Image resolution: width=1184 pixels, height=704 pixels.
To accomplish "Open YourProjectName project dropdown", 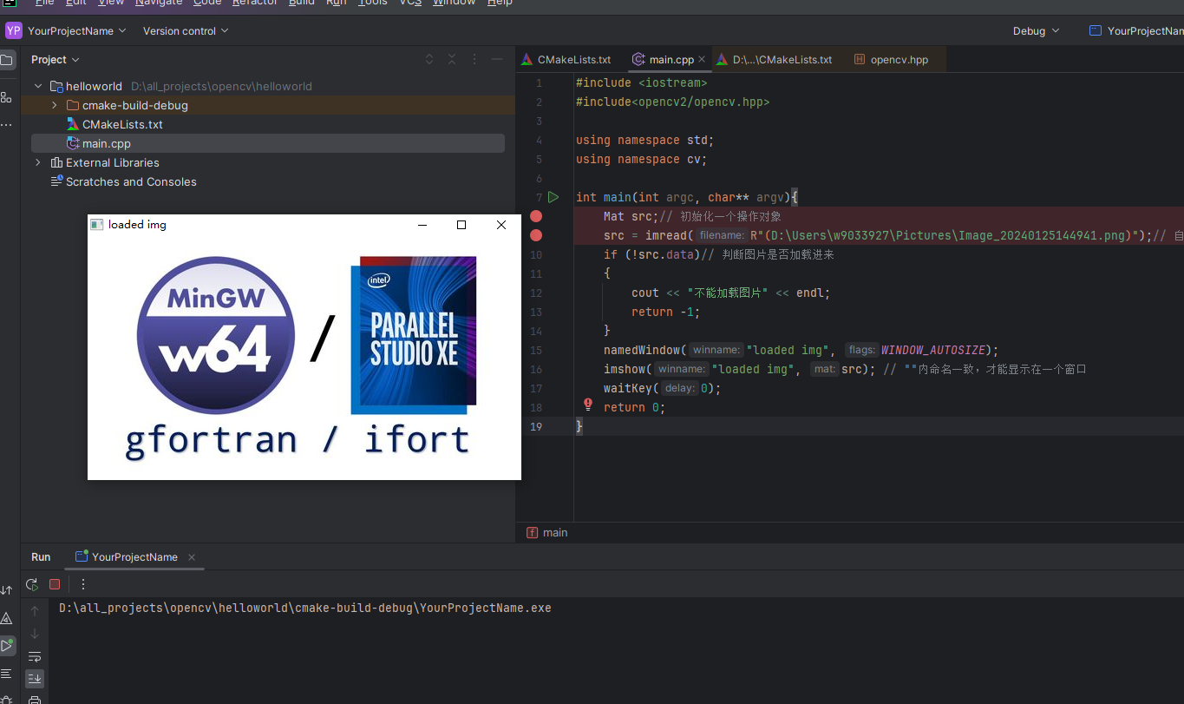I will point(76,30).
